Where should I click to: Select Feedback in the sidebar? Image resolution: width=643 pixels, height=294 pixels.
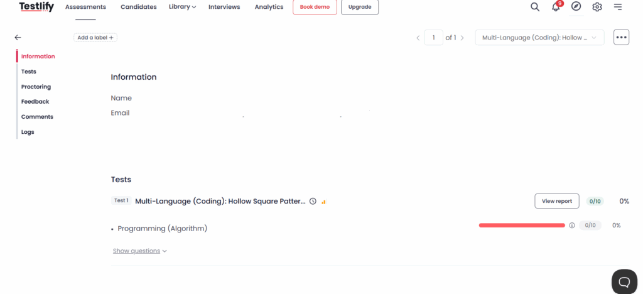coord(35,102)
